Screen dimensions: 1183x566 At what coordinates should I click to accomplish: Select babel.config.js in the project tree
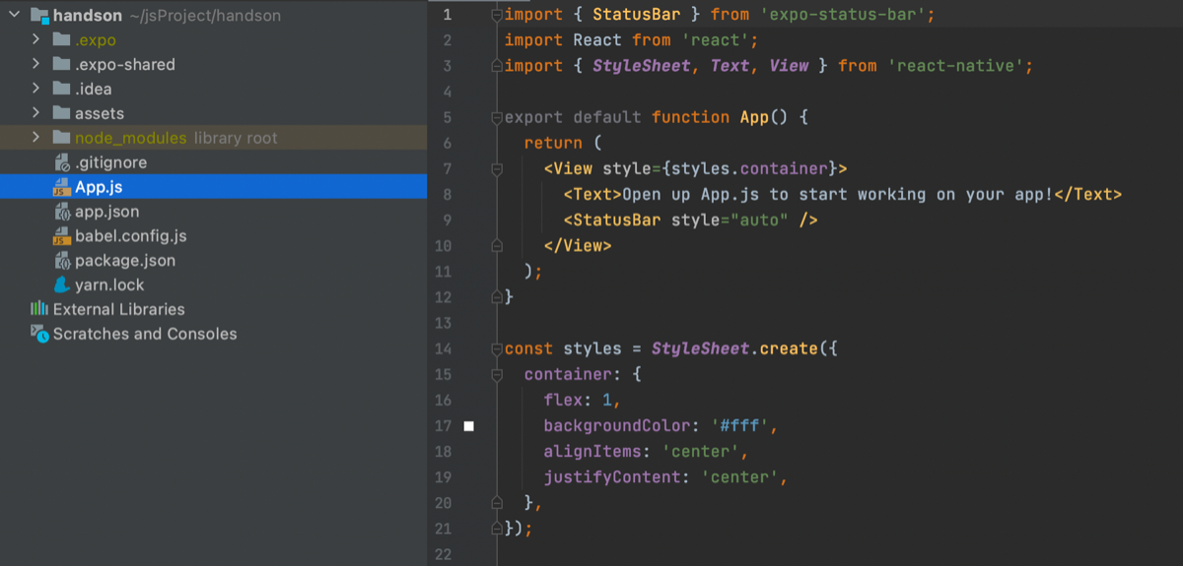click(x=130, y=236)
